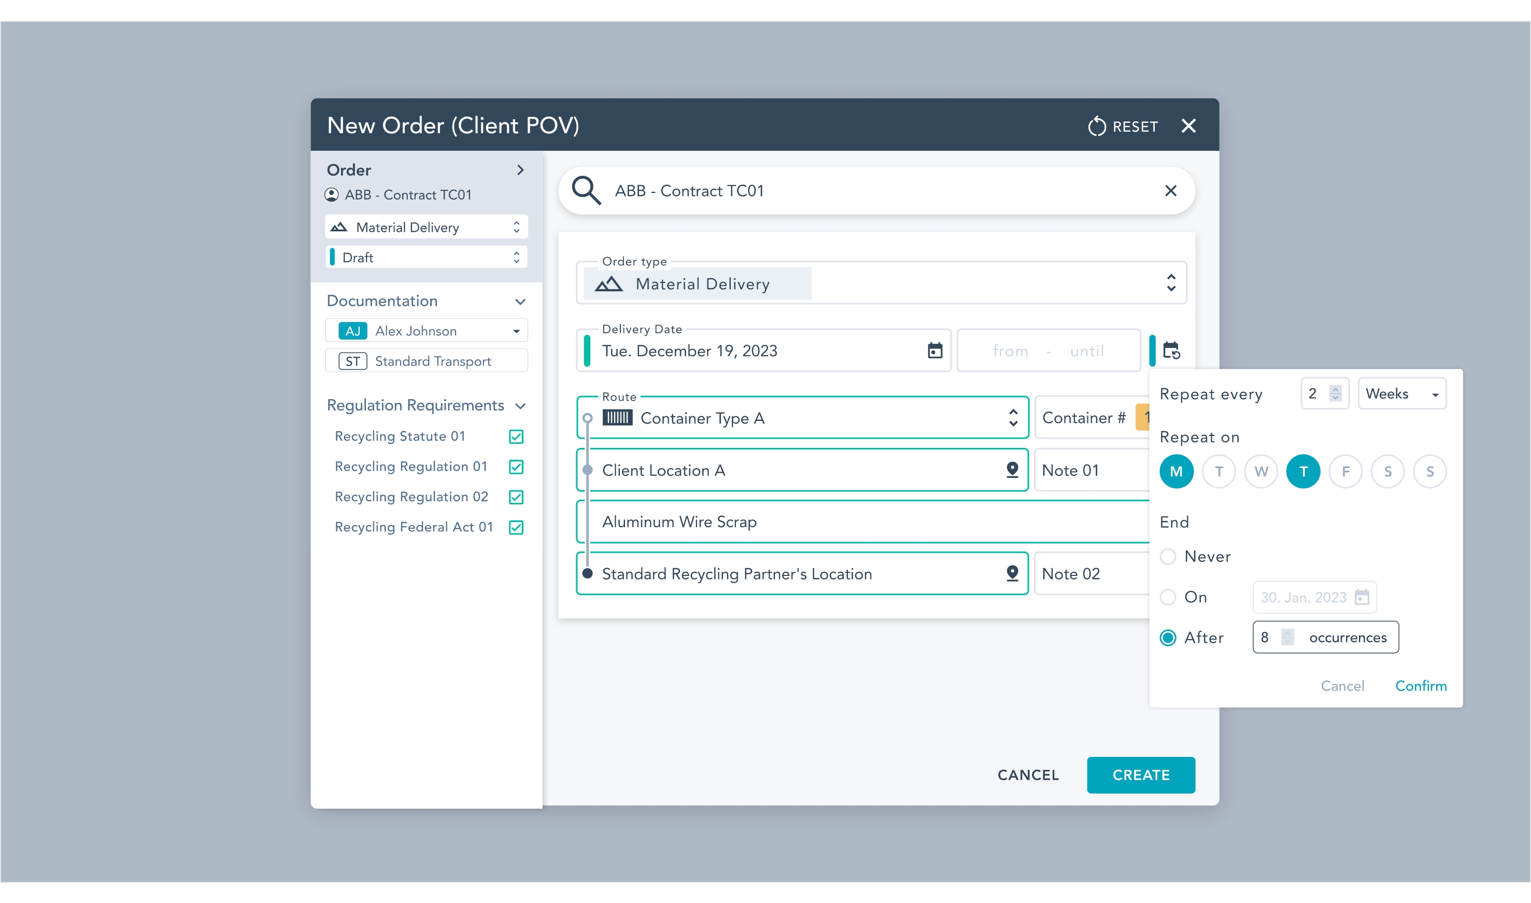Click Client Location A map pin icon
Screen dimensions: 1531x903
click(x=1012, y=470)
